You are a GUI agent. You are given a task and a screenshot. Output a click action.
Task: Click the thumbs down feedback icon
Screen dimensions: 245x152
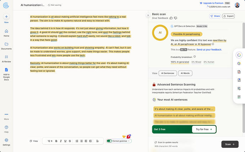(175, 18)
